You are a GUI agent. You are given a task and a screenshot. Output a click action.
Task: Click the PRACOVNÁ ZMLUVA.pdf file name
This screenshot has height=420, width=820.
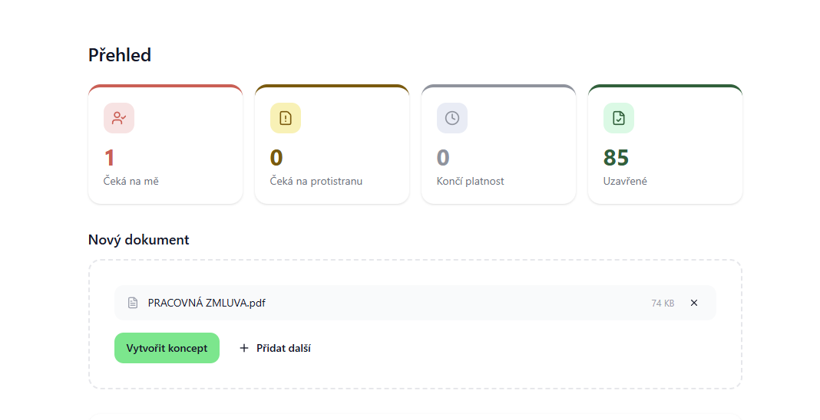pyautogui.click(x=207, y=303)
